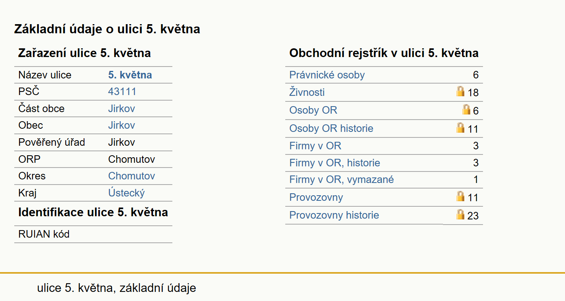This screenshot has width=565, height=301.
Task: Click the lock icon in Provozovny row
Action: [x=460, y=196]
